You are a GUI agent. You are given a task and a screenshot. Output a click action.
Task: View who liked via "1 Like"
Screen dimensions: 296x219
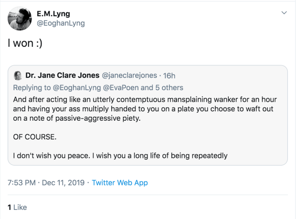click(x=17, y=207)
